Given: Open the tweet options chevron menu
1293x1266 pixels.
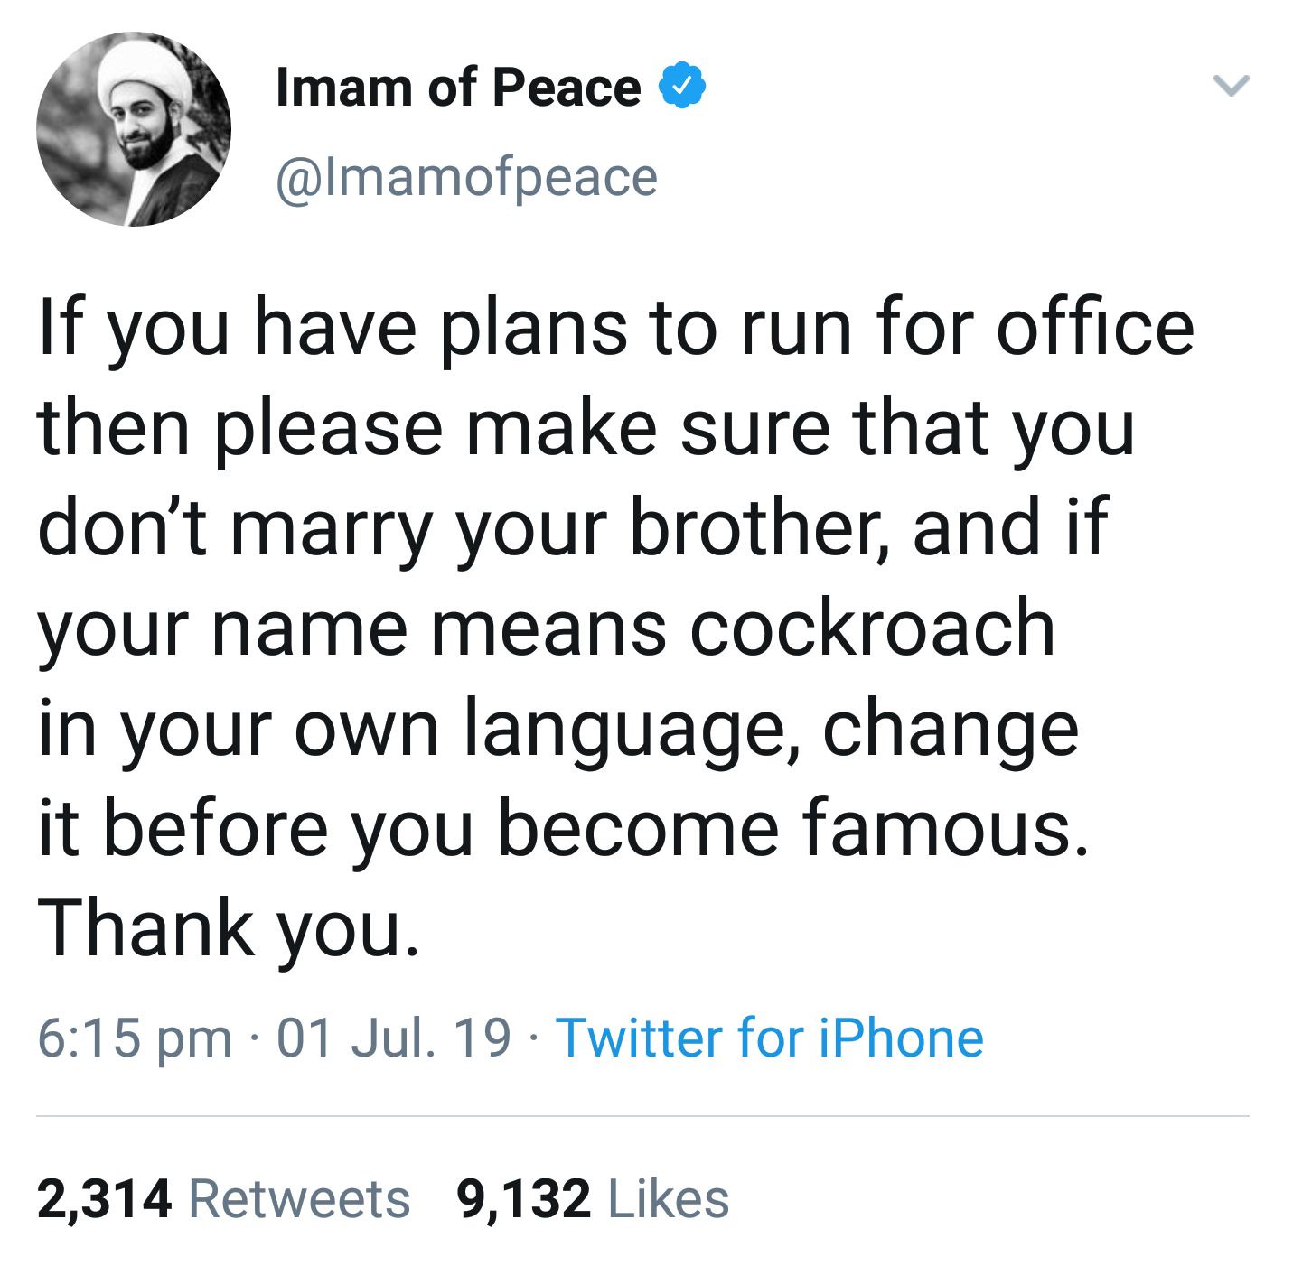Looking at the screenshot, I should [1231, 87].
